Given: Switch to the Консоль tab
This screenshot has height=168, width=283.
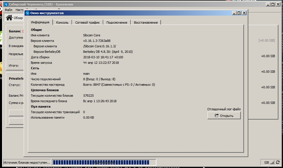Looking at the screenshot, I should pos(62,23).
